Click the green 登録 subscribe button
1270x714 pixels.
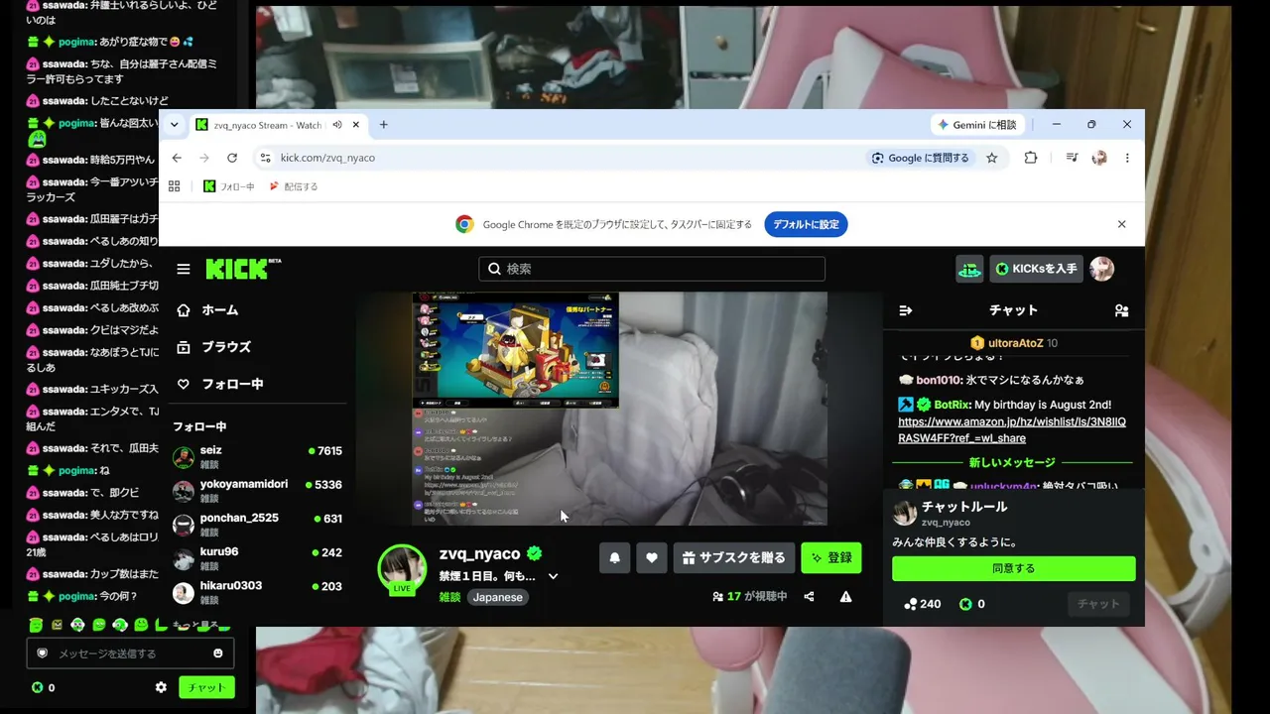coord(831,557)
